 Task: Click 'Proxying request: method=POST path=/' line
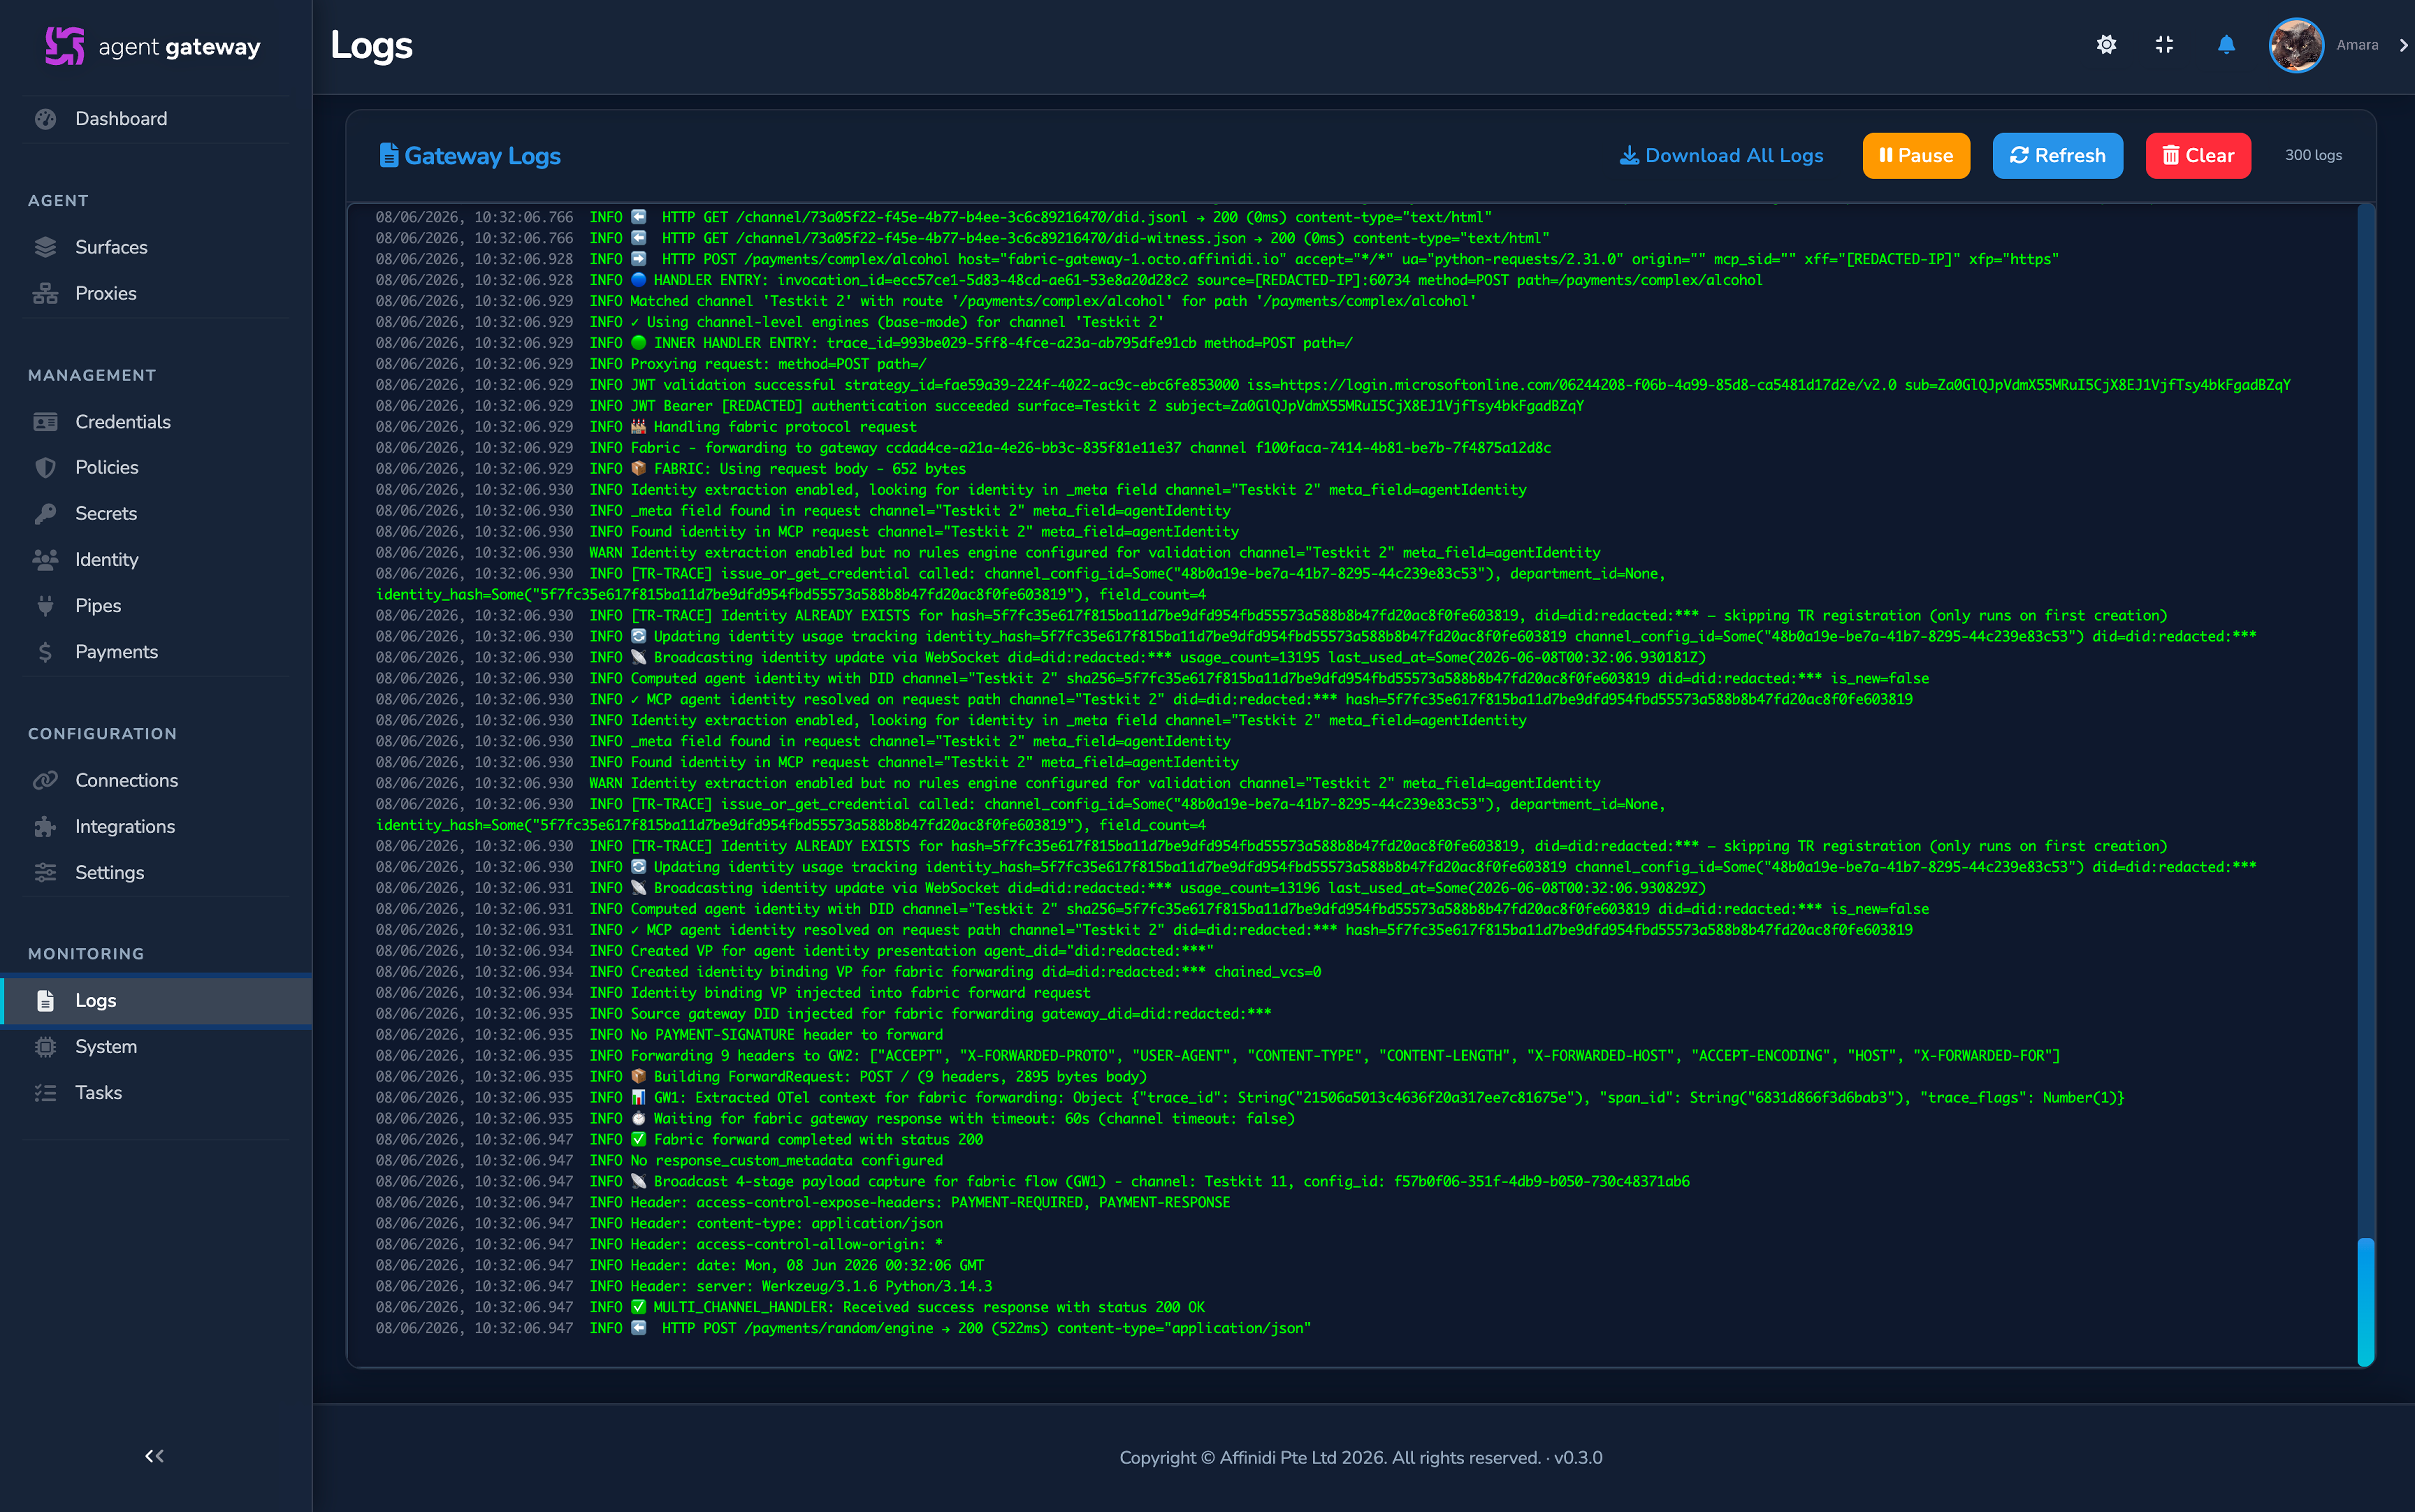pos(651,364)
